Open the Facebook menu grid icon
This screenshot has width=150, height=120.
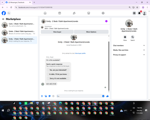pos(134,13)
